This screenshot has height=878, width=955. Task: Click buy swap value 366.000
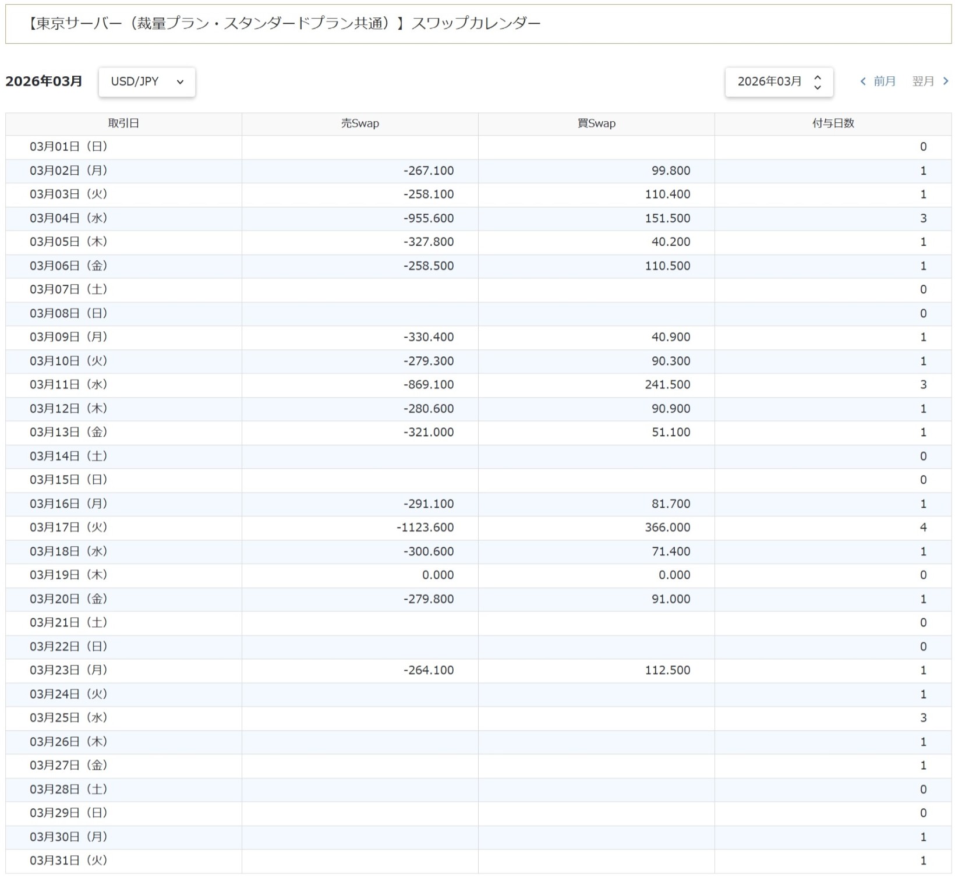pos(667,527)
